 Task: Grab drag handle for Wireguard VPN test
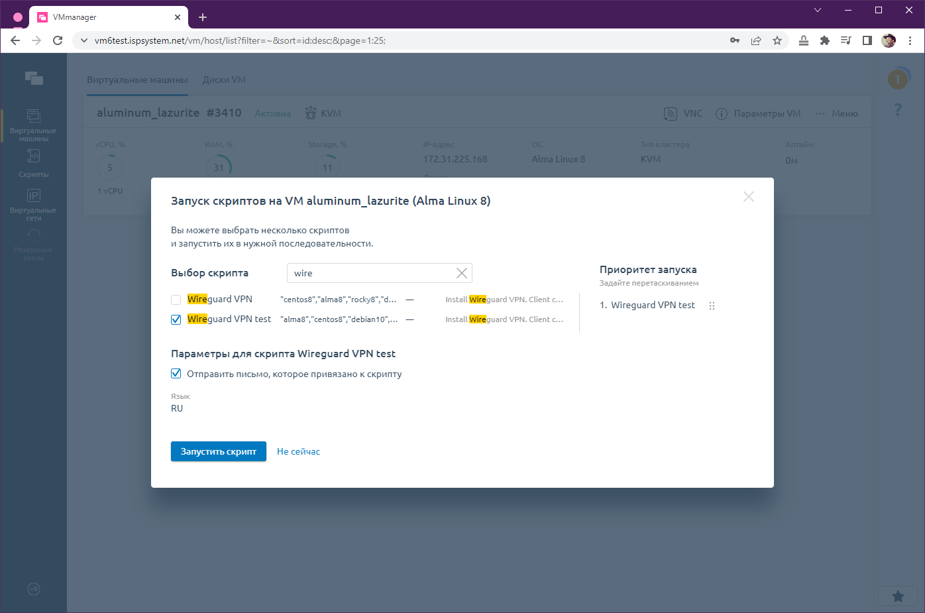712,306
